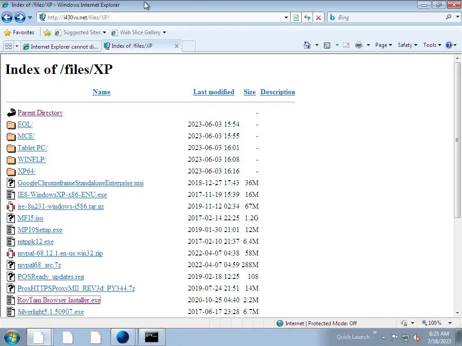Open the search provider dropdown arrow
Image resolution: width=462 pixels, height=346 pixels.
click(x=457, y=17)
